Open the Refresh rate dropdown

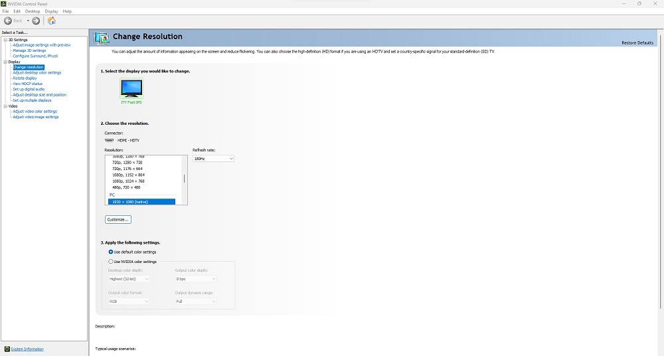(x=213, y=159)
